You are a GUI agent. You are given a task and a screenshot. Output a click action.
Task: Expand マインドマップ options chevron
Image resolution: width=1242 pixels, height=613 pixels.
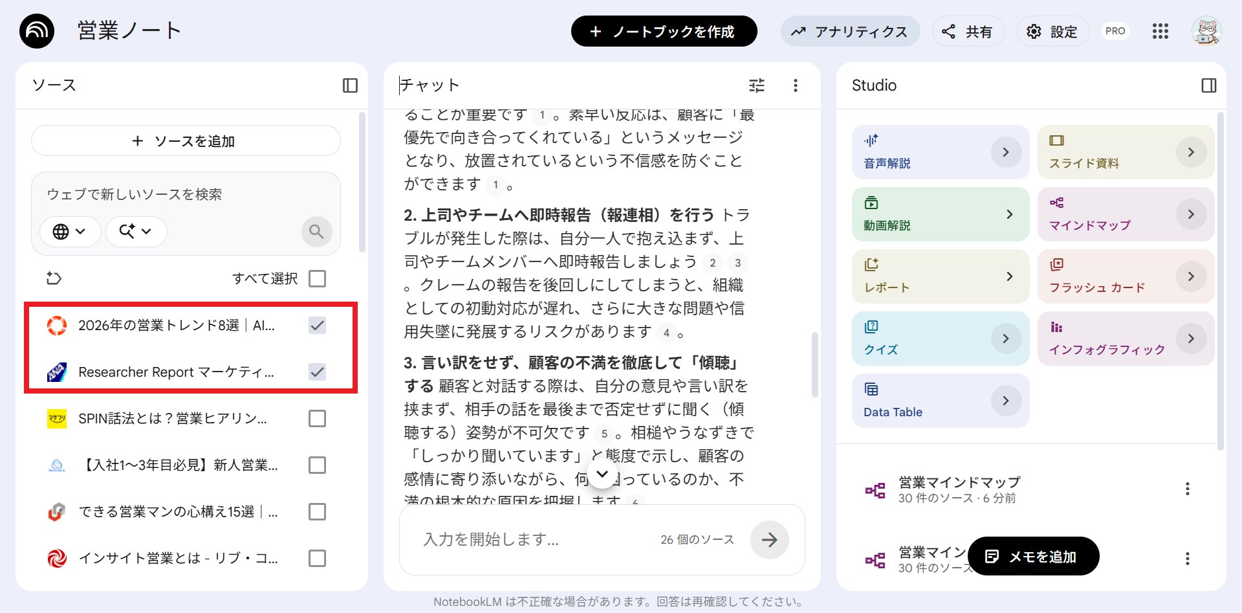tap(1191, 214)
